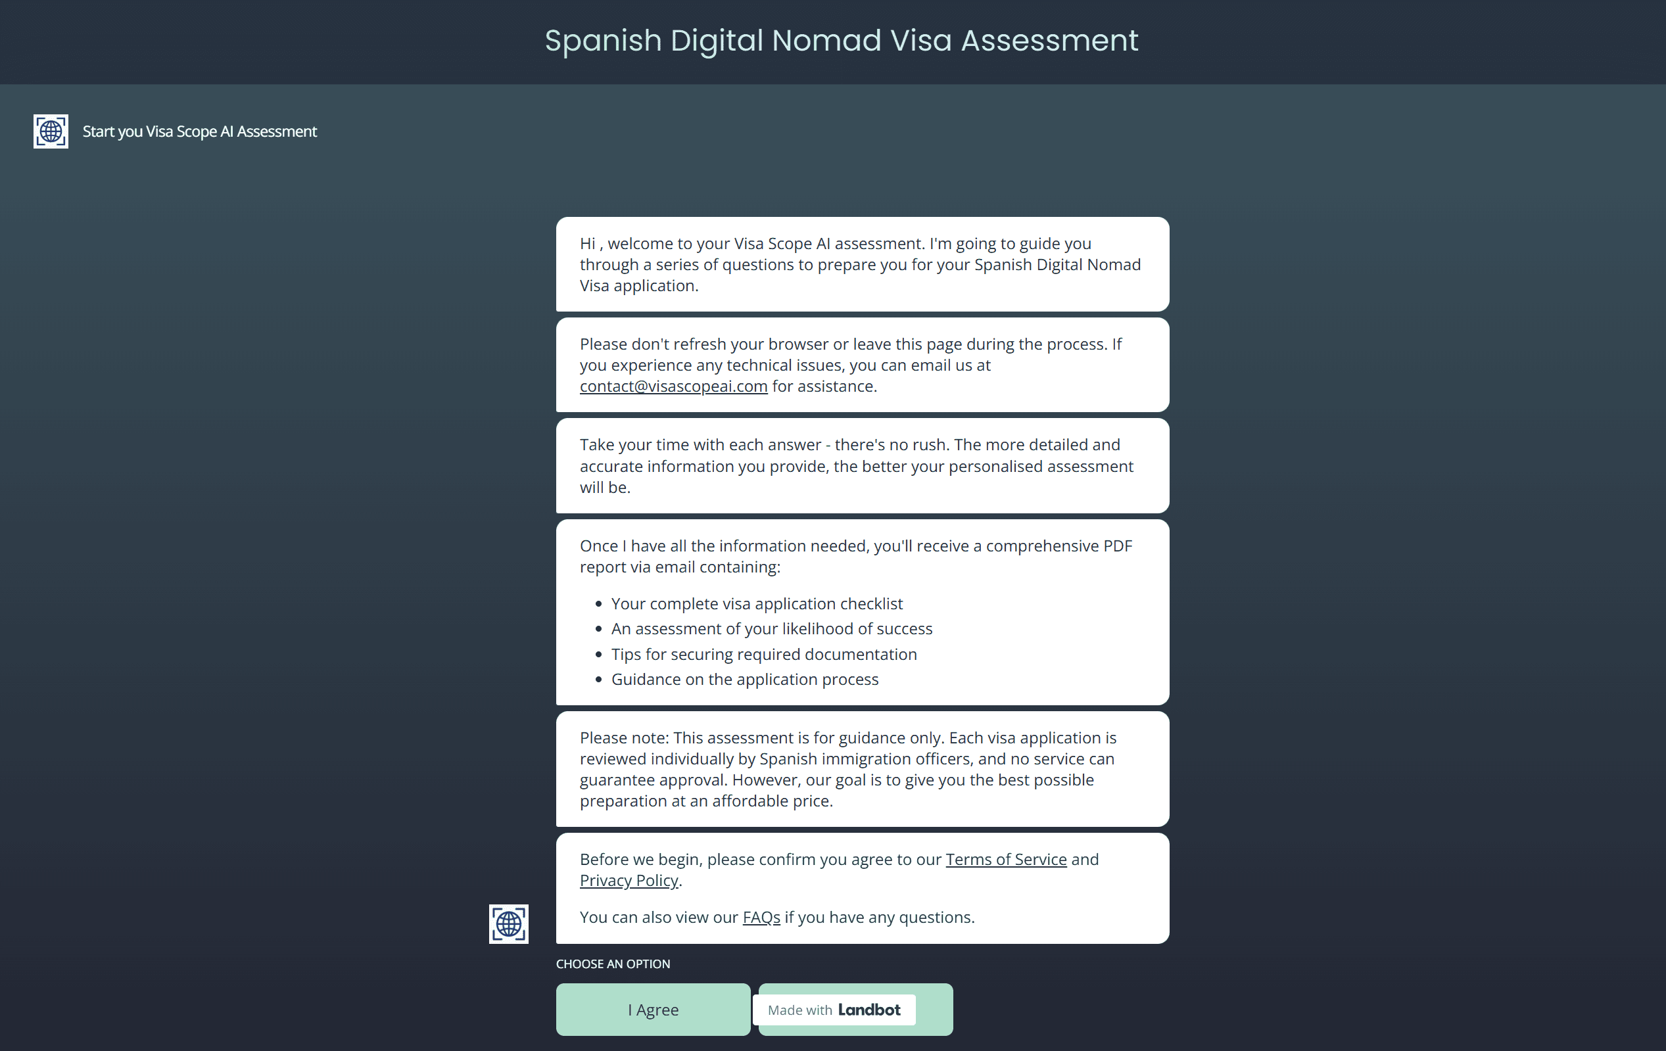
Task: Click the welcome message bubble
Action: coord(861,264)
